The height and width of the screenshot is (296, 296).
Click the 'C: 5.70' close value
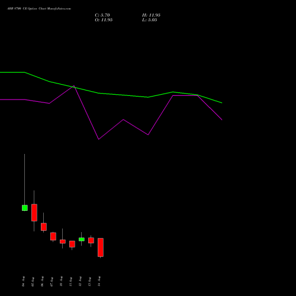(x=102, y=15)
